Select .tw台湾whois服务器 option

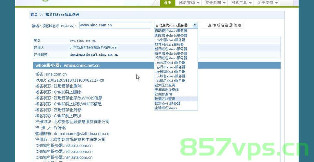click(x=176, y=63)
